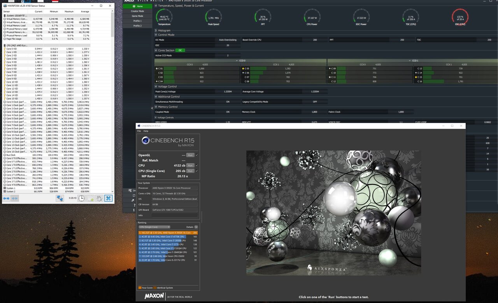Open the CPU (Single Core) ranking dropdown
The width and height of the screenshot is (498, 303).
point(154,227)
